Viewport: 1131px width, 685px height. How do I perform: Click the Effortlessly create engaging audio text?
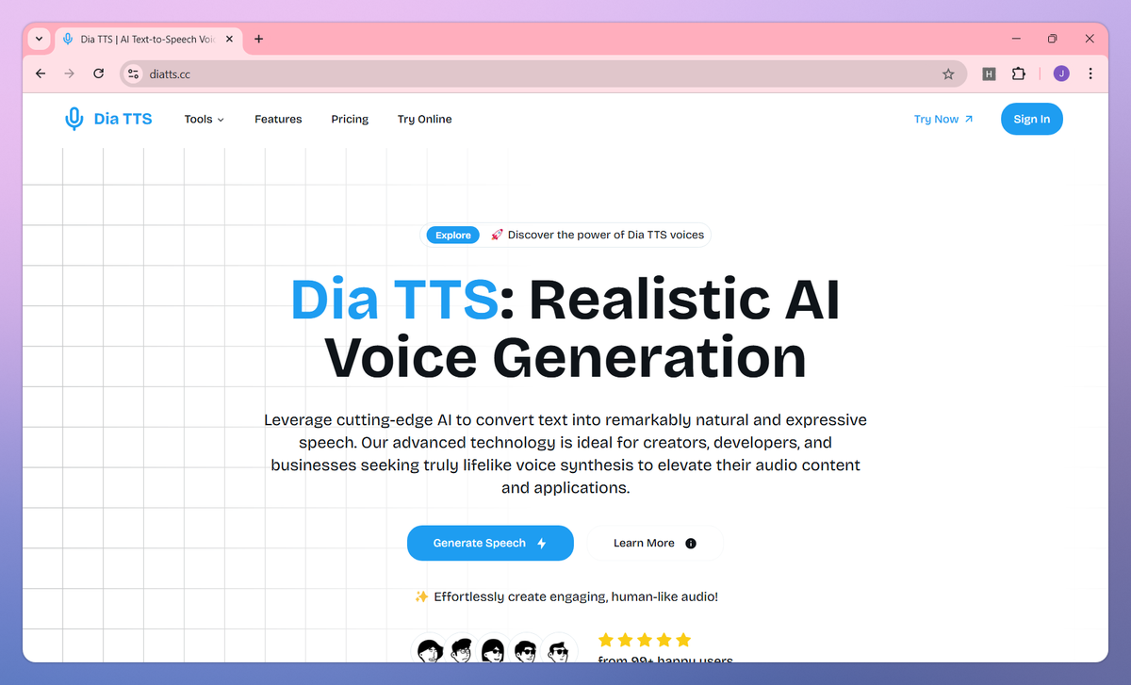576,596
